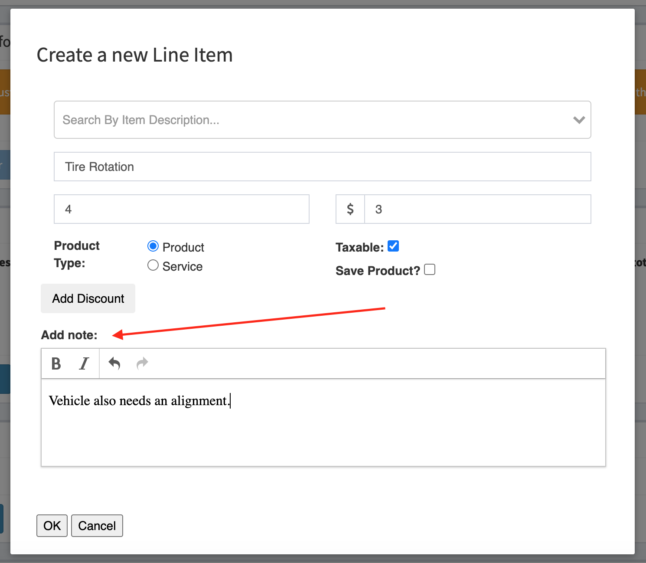Select the Service product type
Viewport: 646px width, 563px height.
tap(153, 265)
